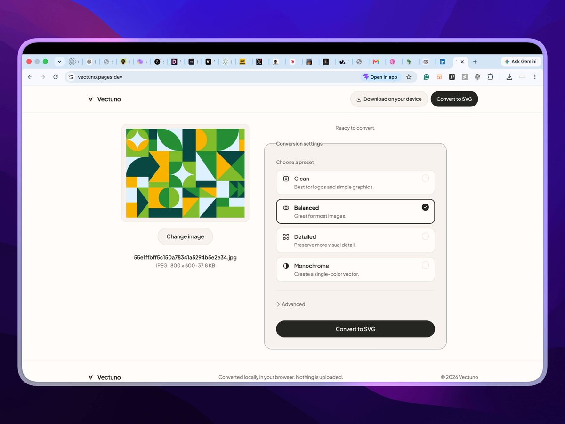Click Best for logos and simple graphics text
The width and height of the screenshot is (565, 424).
[334, 187]
